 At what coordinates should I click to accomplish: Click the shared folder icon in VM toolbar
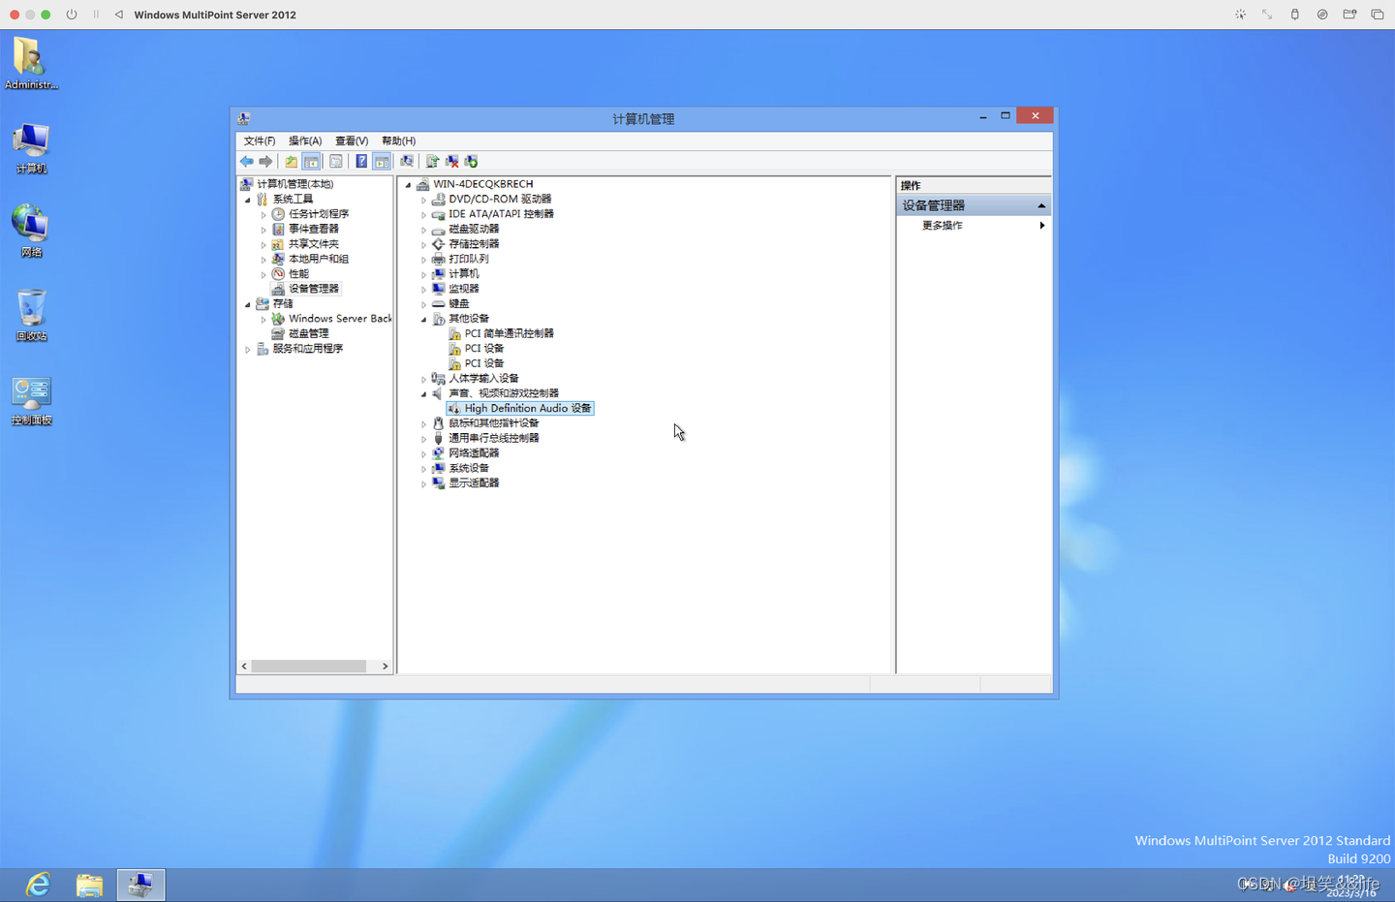coord(1349,15)
